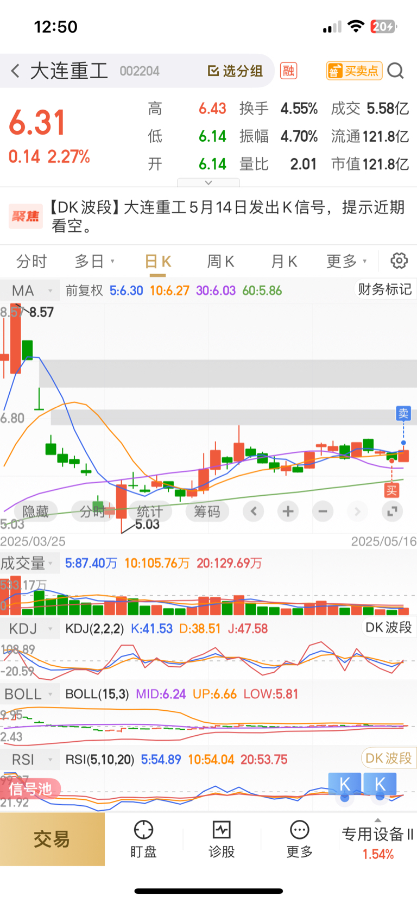This screenshot has height=903, width=417.
Task: Open the 筹码 chip distribution tool
Action: tap(207, 512)
